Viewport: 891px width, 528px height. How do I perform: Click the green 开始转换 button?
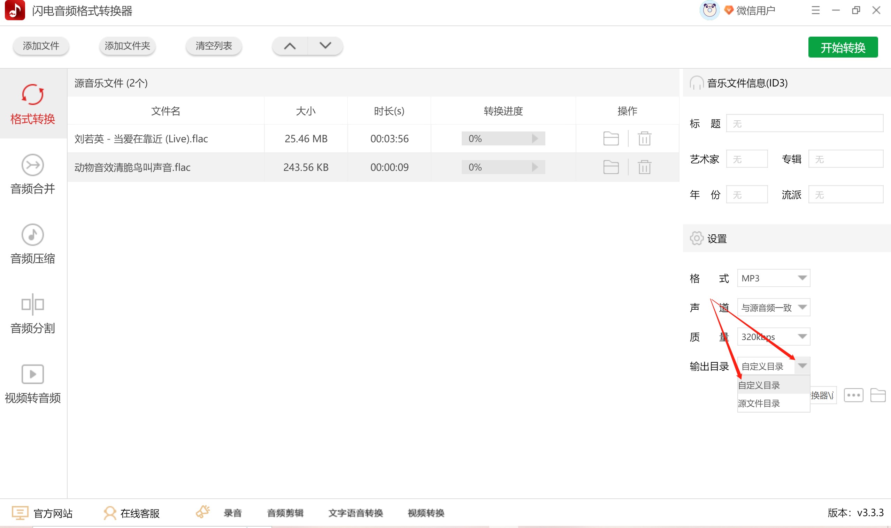pyautogui.click(x=843, y=47)
